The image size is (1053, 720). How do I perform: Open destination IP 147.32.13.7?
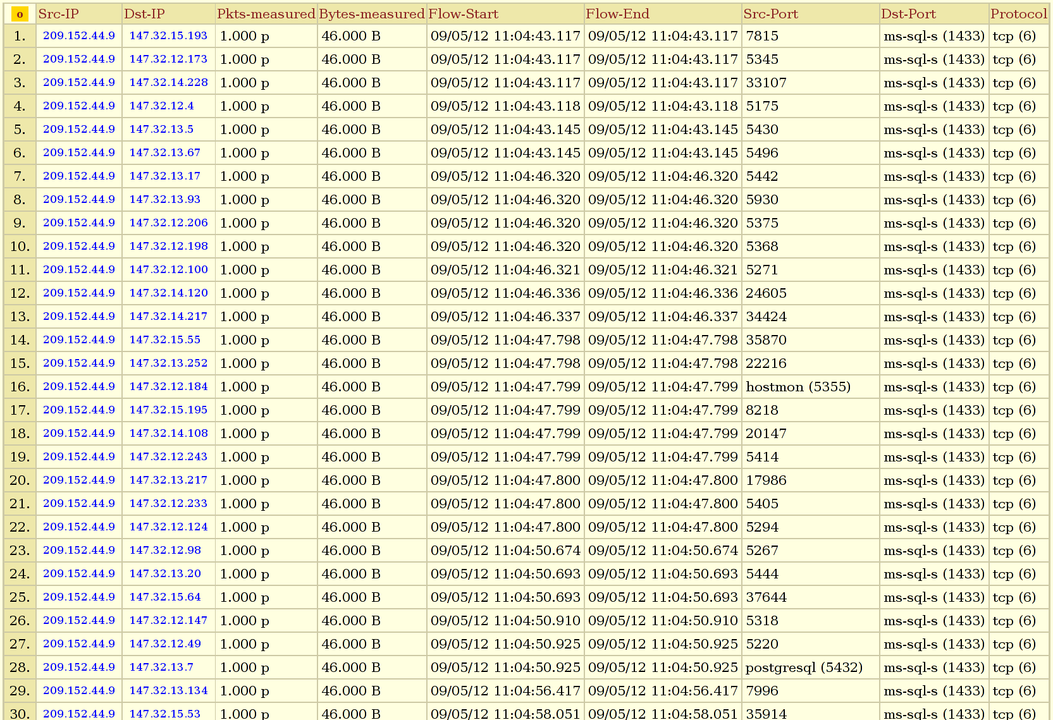161,667
